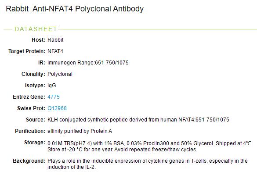Viewport: 257px width, 175px height.
Task: Click the Purification label
Action: pyautogui.click(x=30, y=131)
